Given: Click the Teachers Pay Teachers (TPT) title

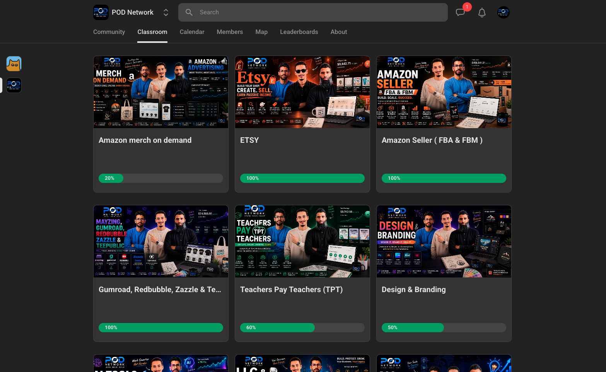Looking at the screenshot, I should click(x=292, y=289).
